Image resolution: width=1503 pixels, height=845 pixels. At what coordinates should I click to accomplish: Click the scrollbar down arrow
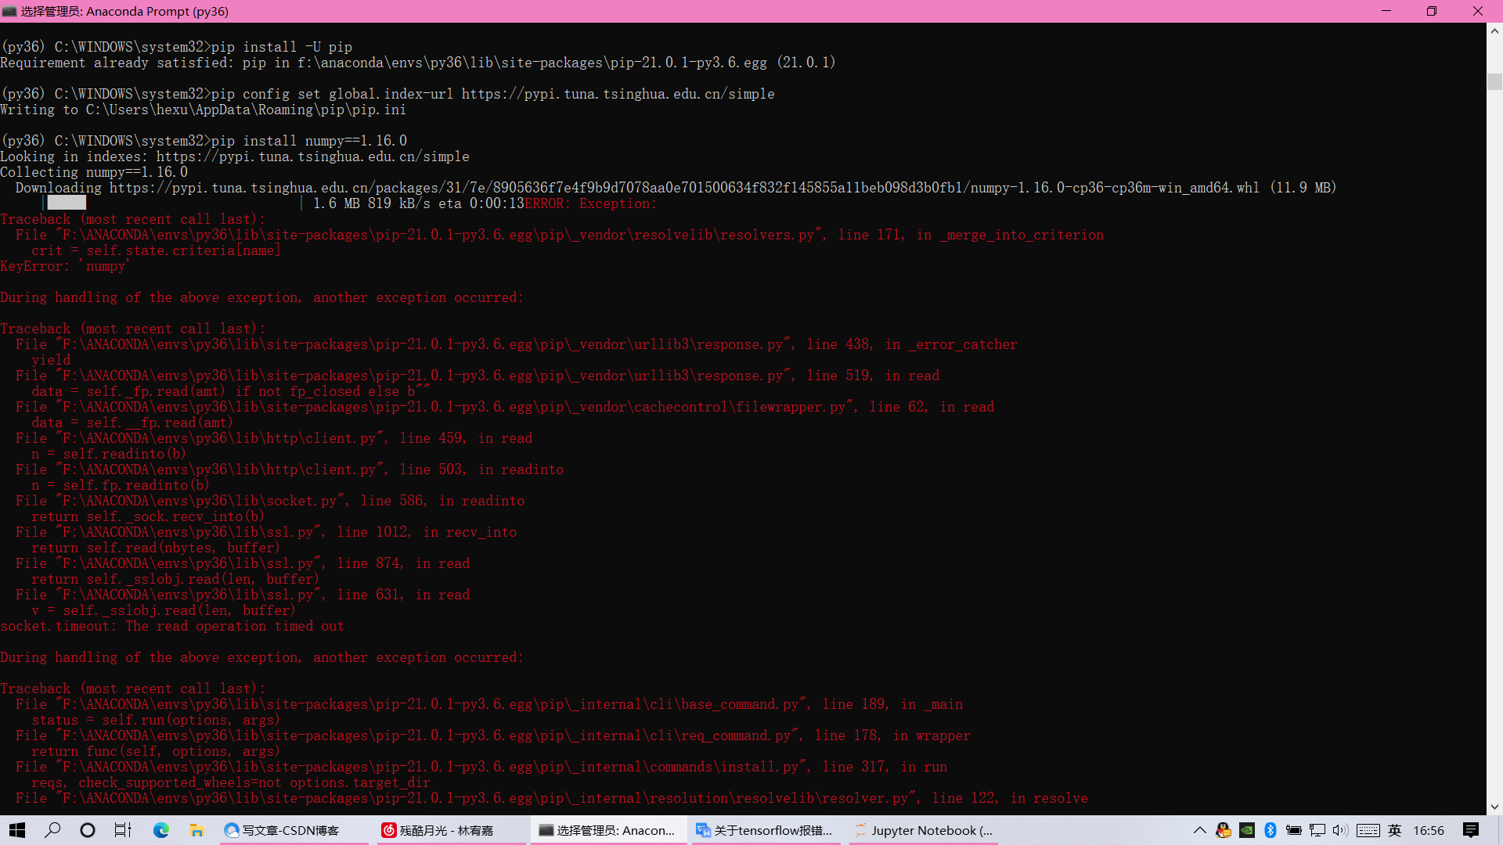coord(1495,806)
